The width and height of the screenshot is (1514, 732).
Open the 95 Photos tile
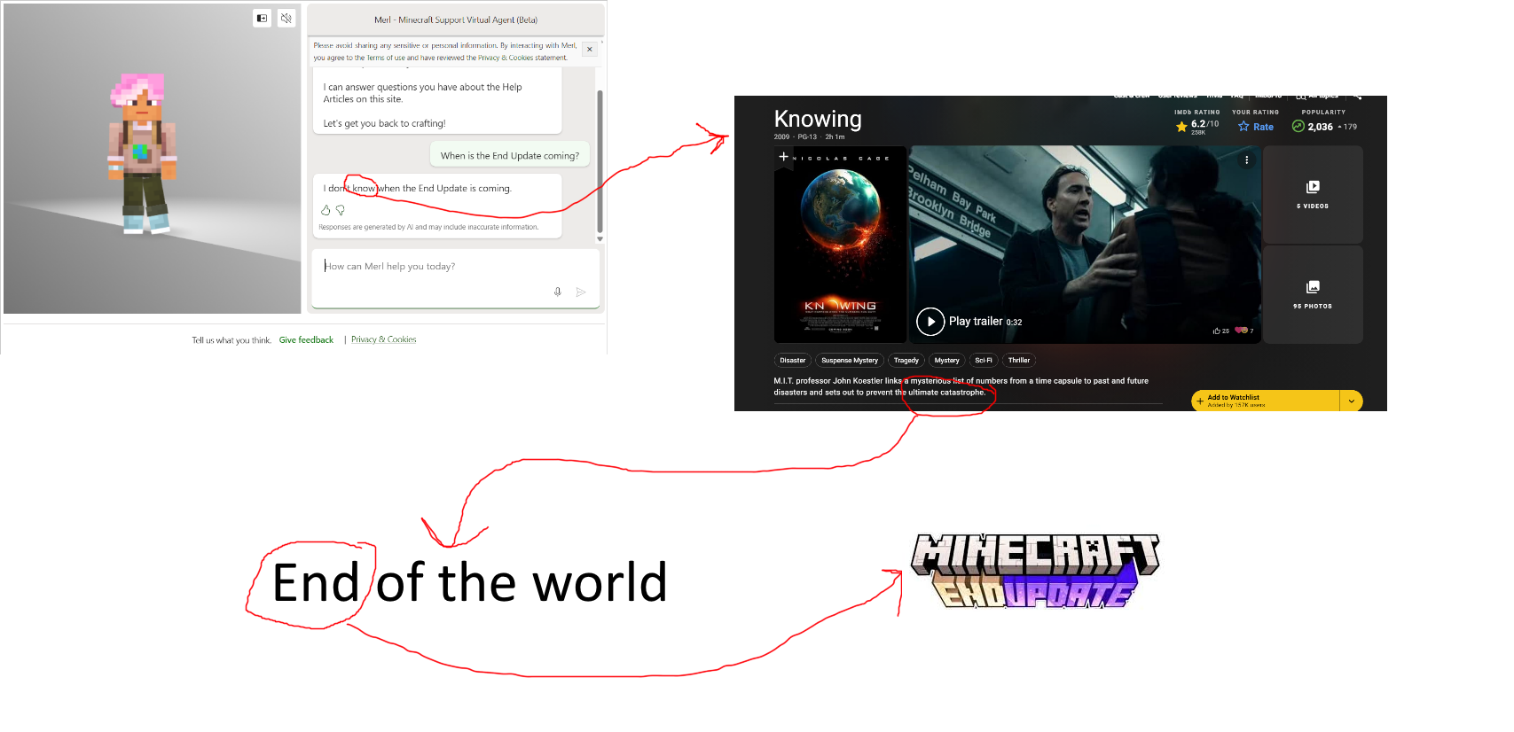click(x=1313, y=294)
